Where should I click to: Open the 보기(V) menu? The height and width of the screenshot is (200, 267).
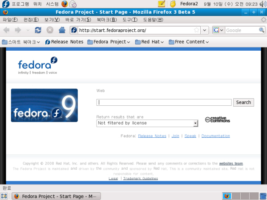pos(52,20)
